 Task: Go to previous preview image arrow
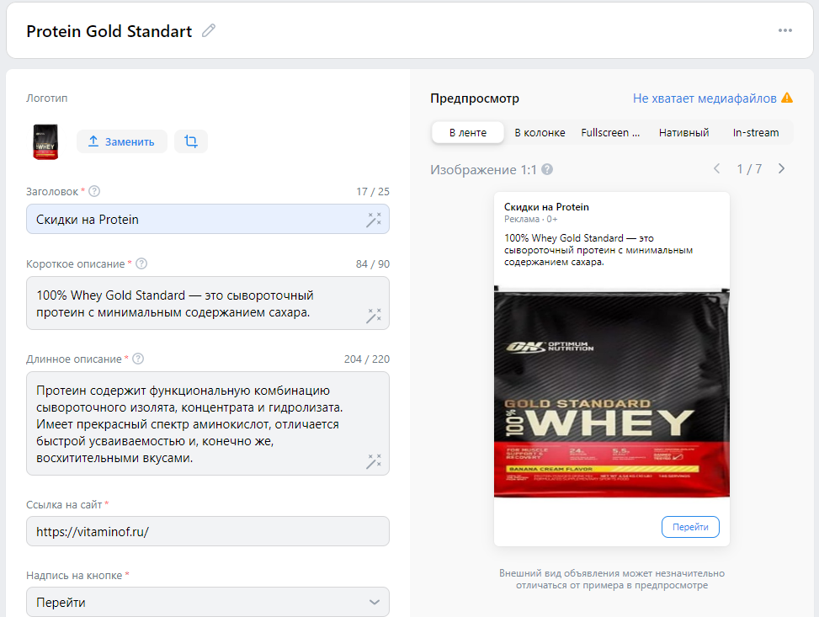[716, 168]
